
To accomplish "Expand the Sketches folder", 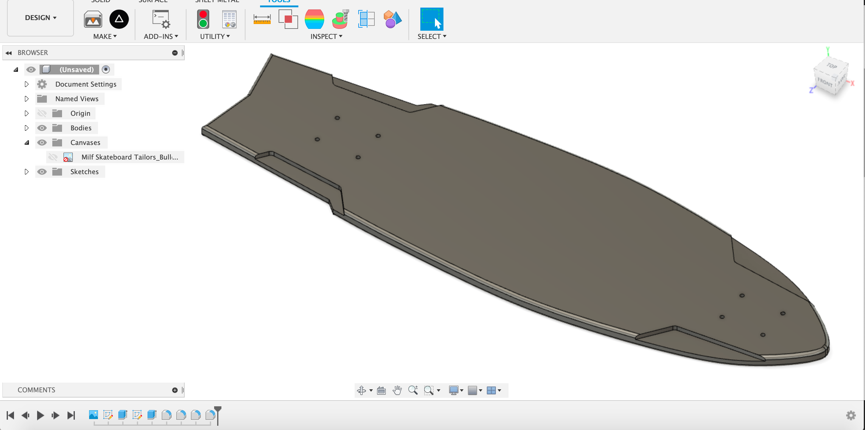I will [26, 172].
